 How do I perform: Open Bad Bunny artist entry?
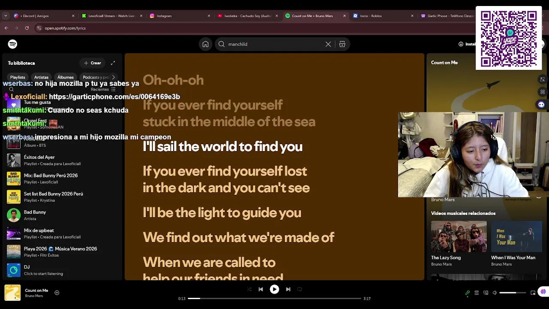point(62,215)
